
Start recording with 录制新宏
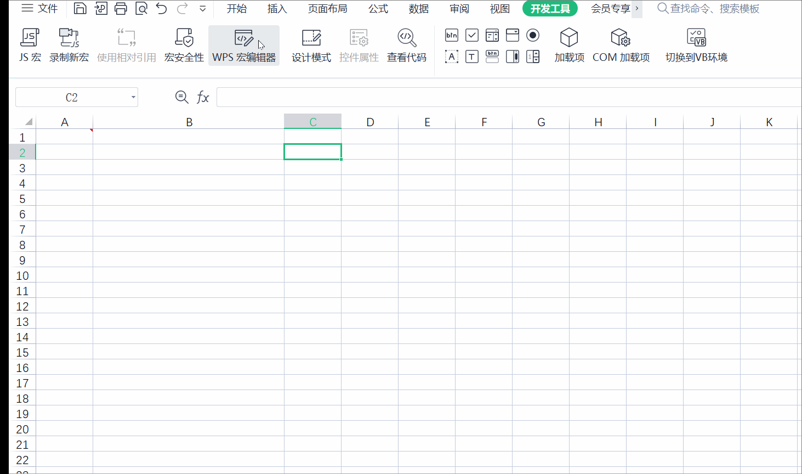[x=69, y=46]
